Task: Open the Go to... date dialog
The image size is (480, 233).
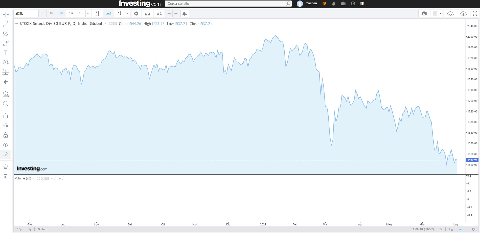Action: 43,229
